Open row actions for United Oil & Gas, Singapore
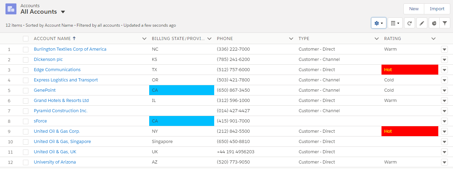The image size is (453, 169). click(x=444, y=142)
